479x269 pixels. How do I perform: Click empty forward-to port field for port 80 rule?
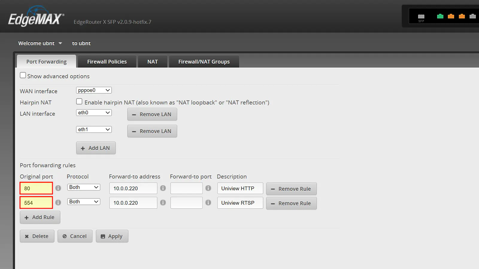pyautogui.click(x=187, y=188)
